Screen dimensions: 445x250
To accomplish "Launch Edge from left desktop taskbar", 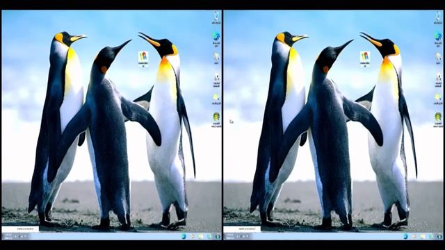I will coord(184,236).
